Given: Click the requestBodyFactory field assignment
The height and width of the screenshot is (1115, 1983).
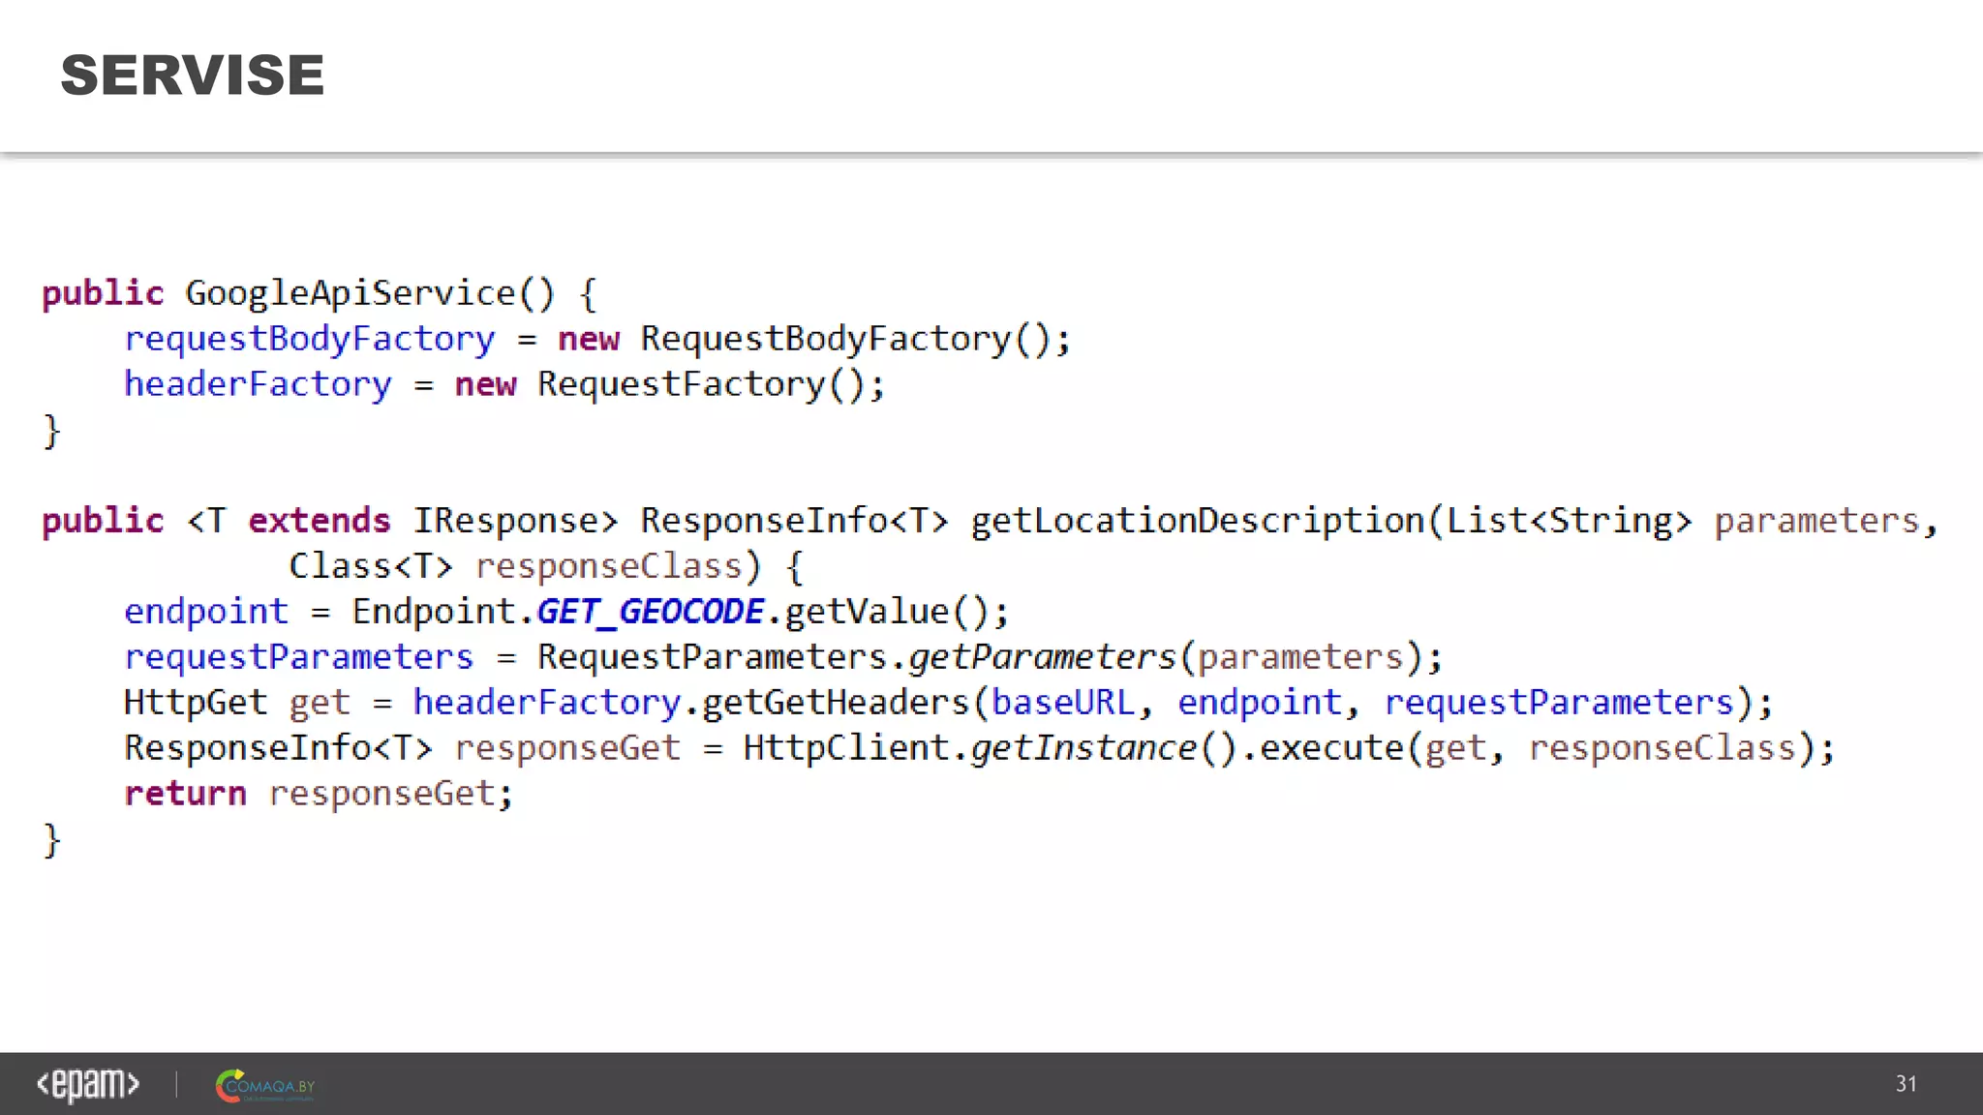Looking at the screenshot, I should click(309, 339).
